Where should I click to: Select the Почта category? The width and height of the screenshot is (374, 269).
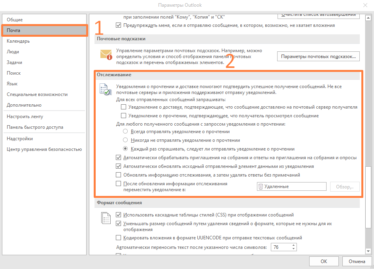click(x=45, y=30)
